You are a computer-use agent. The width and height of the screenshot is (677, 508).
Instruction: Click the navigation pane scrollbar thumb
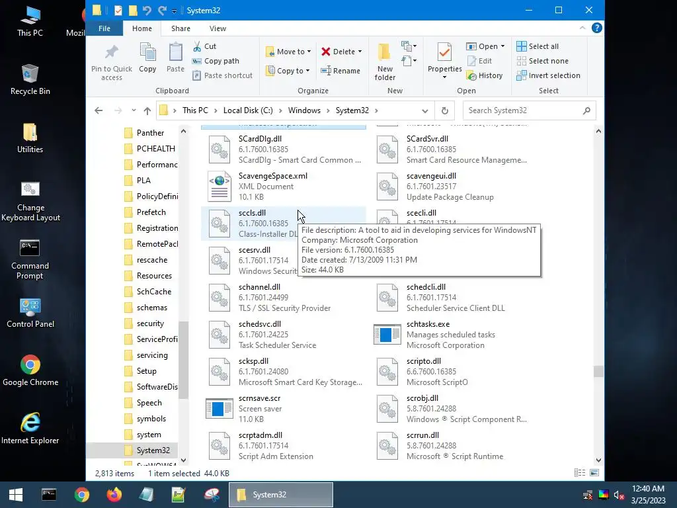tap(184, 360)
